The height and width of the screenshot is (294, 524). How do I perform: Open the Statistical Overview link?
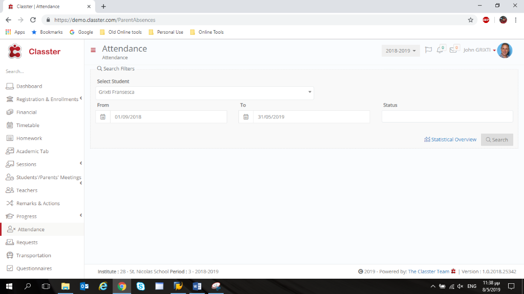coord(450,139)
